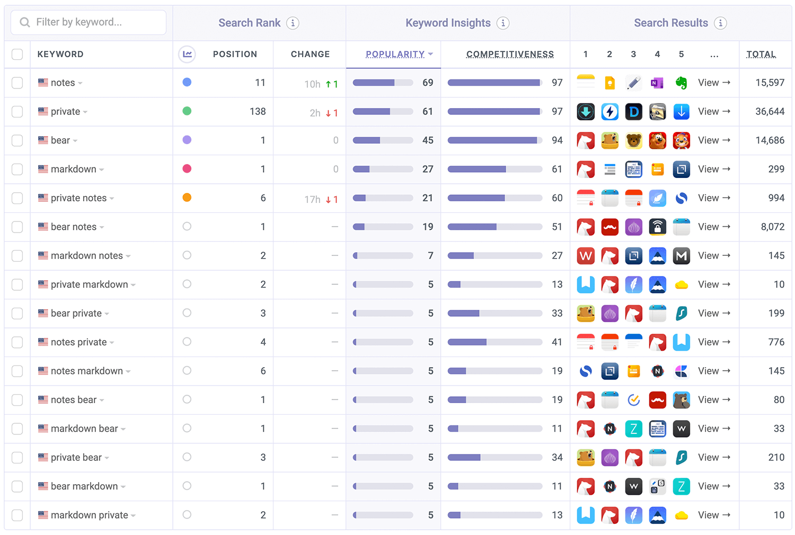Screen dimensions: 795x535
Task: Click the Filter by keyword search field
Action: [x=89, y=22]
